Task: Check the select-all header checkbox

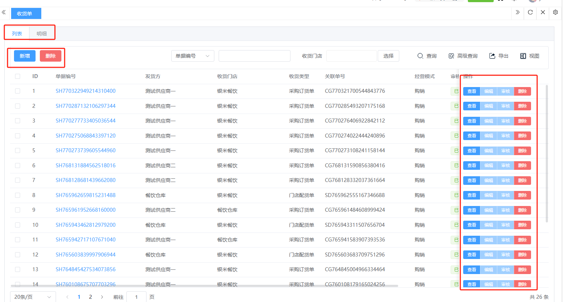Action: pos(18,76)
